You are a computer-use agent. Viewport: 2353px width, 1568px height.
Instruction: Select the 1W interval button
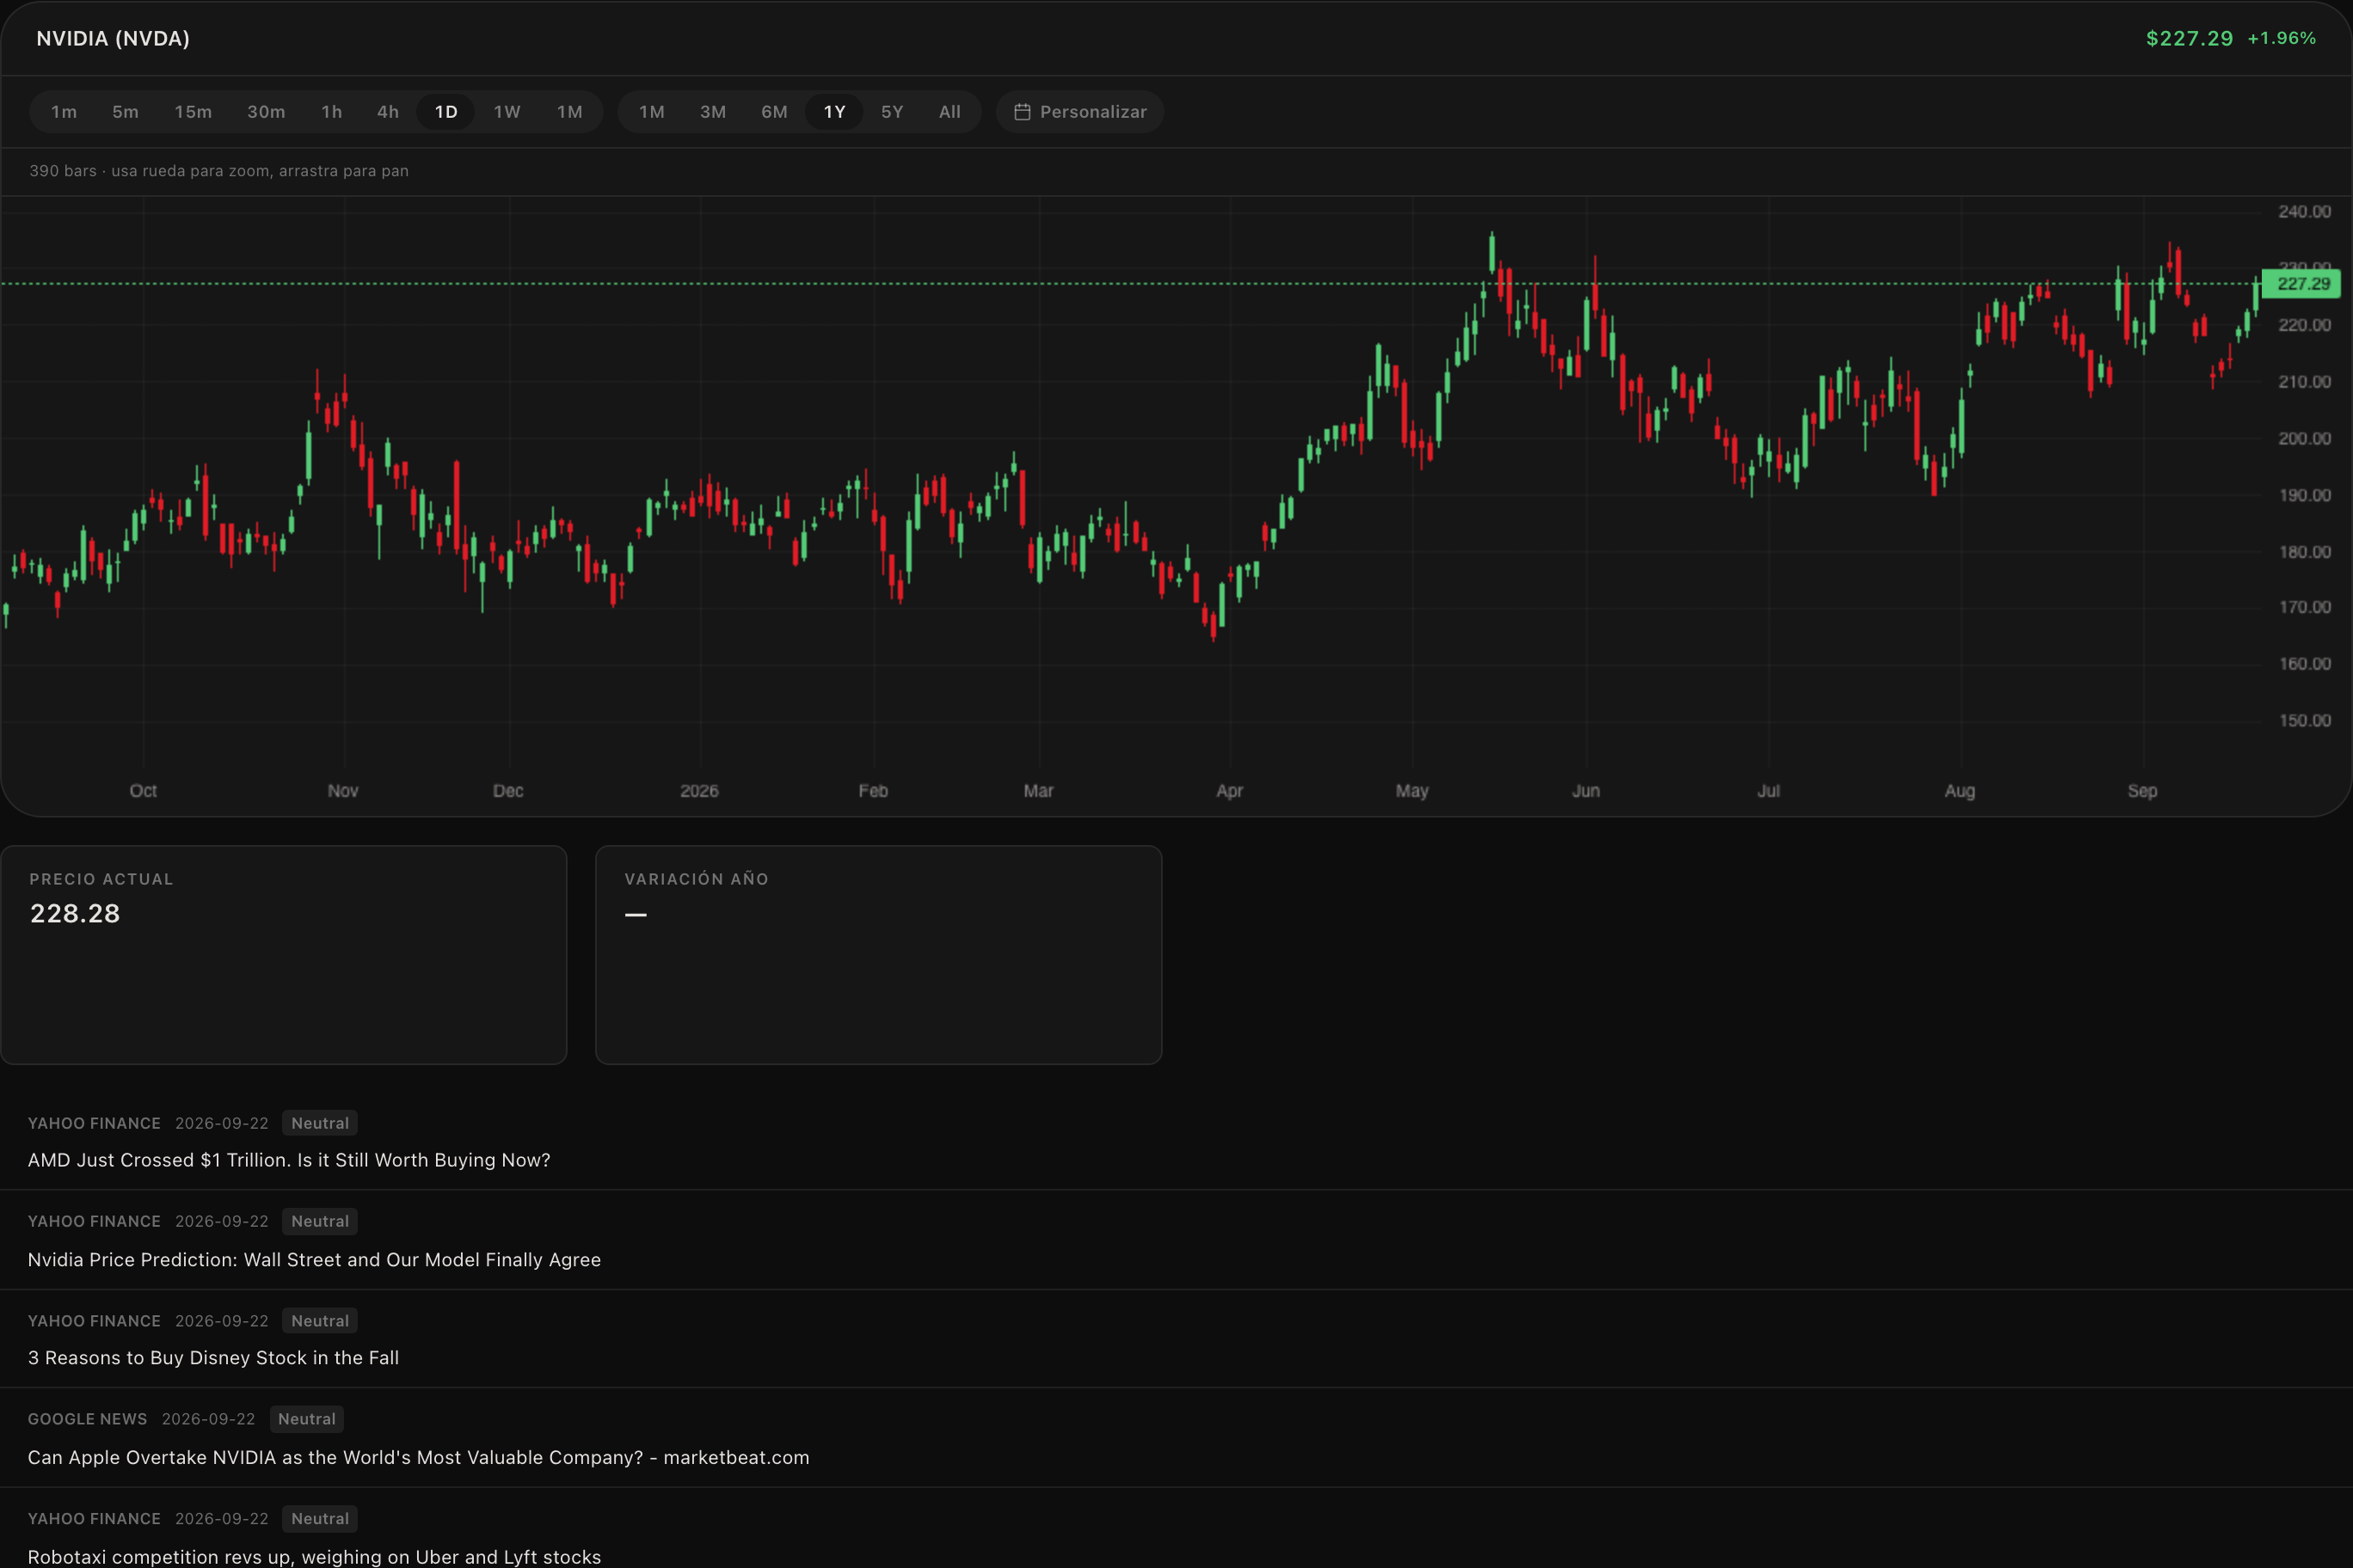(x=507, y=112)
